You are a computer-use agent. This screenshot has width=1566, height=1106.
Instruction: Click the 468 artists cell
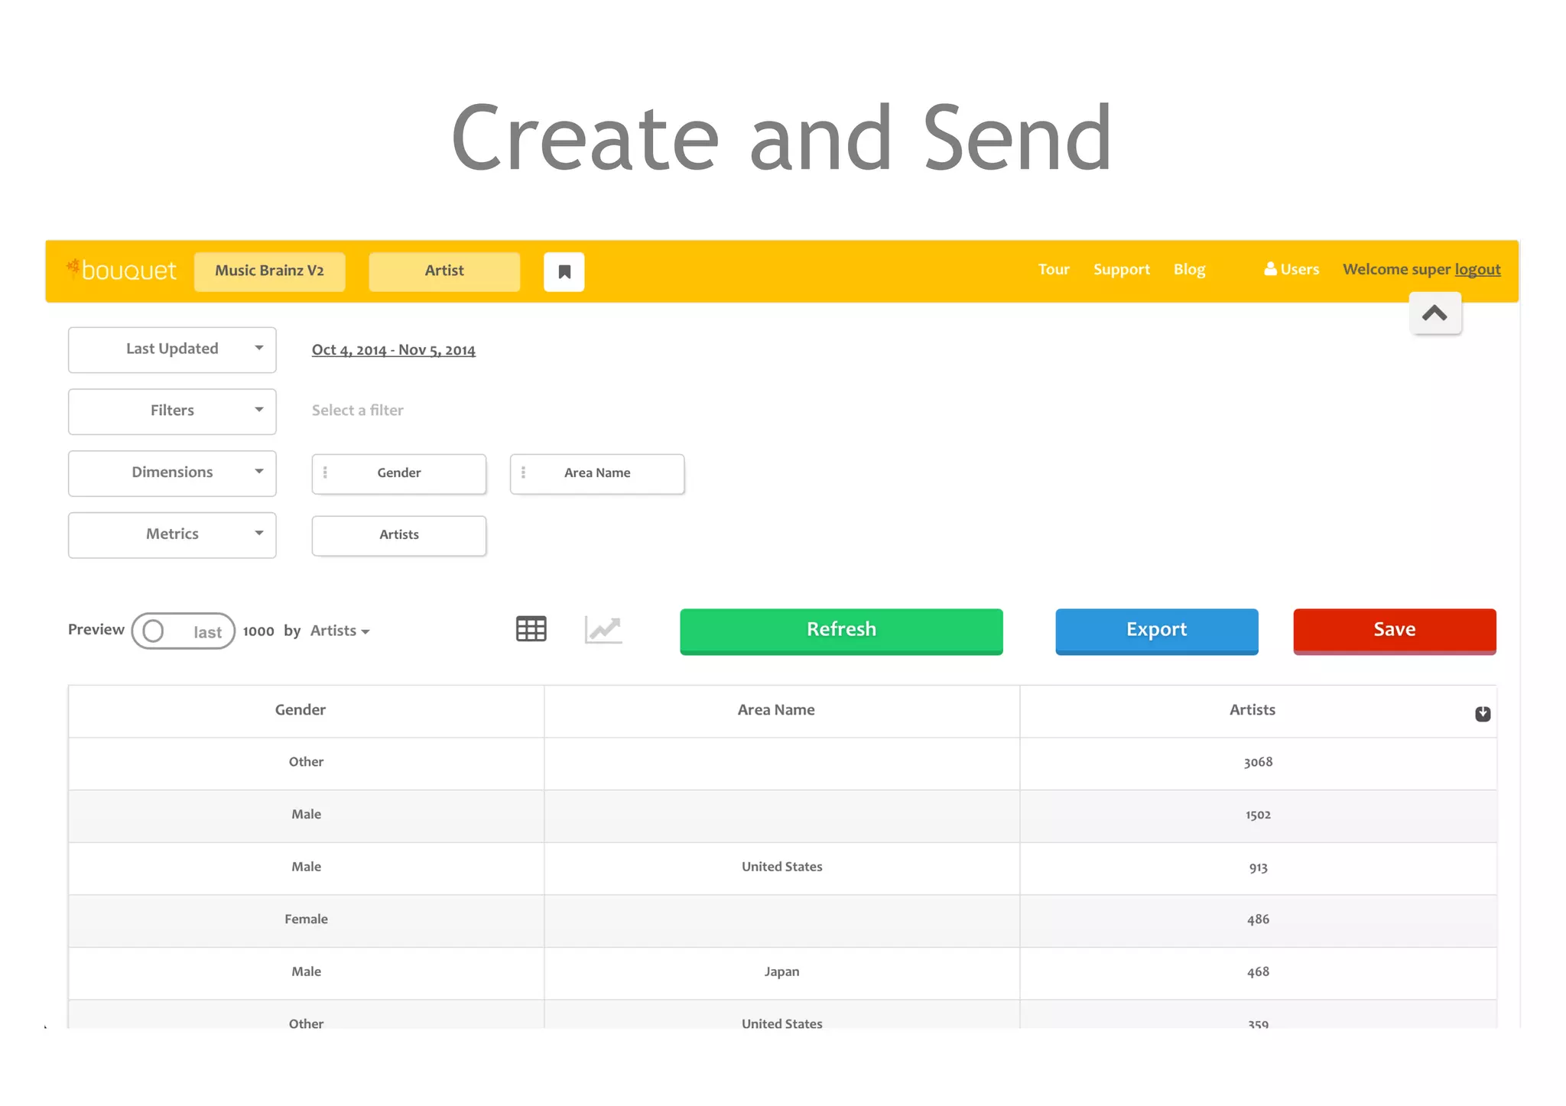click(x=1258, y=972)
